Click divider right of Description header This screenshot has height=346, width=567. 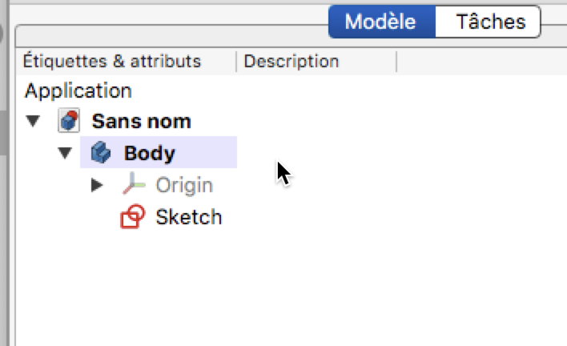pos(396,62)
